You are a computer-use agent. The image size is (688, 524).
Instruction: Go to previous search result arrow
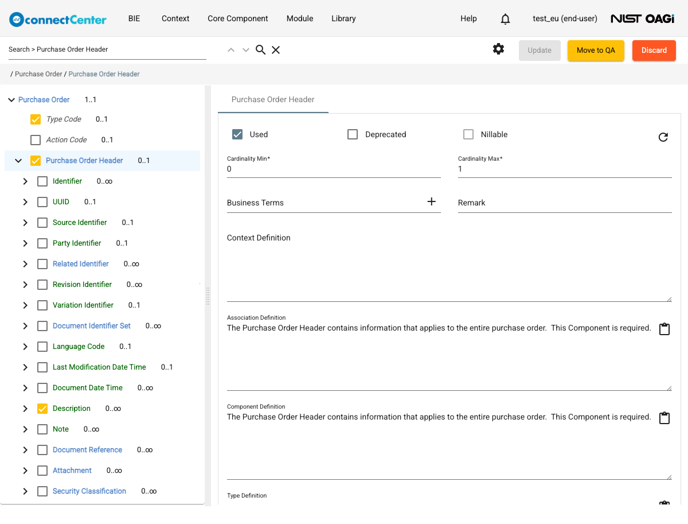pos(231,50)
